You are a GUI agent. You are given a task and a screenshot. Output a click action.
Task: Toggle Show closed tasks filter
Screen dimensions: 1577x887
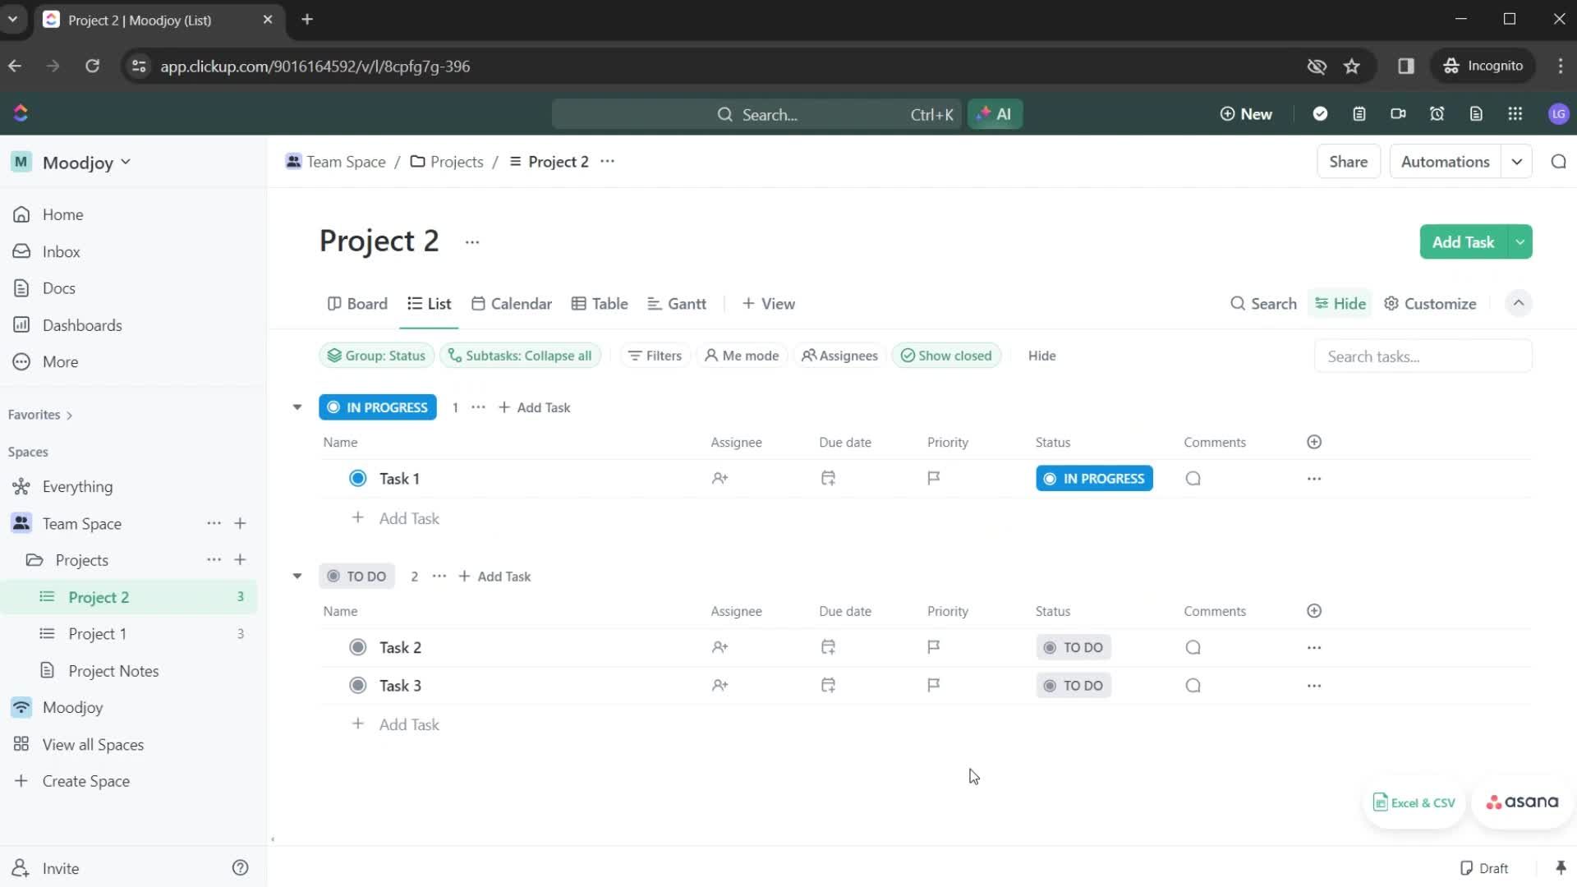click(947, 356)
